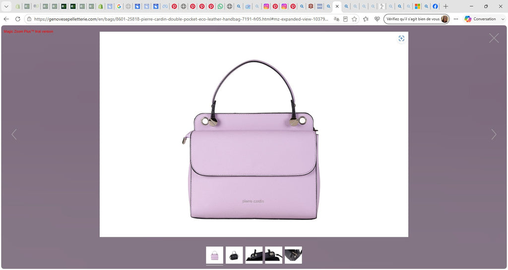Open the Settings and more menu
The width and height of the screenshot is (508, 270).
coord(456,19)
